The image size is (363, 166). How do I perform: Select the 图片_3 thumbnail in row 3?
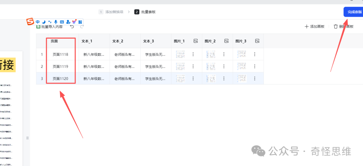(x=242, y=78)
